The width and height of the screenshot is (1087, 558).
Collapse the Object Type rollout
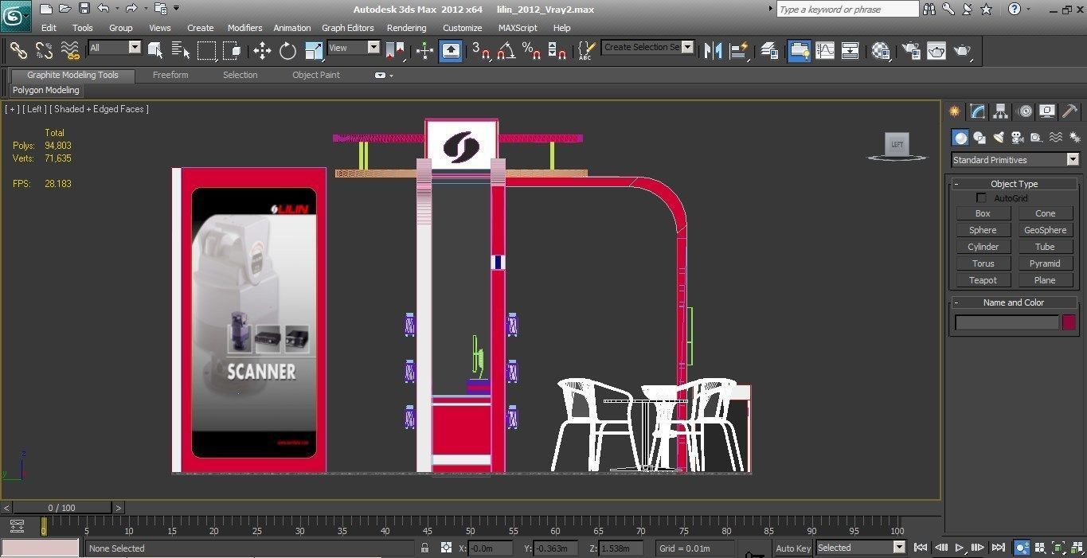(1014, 184)
